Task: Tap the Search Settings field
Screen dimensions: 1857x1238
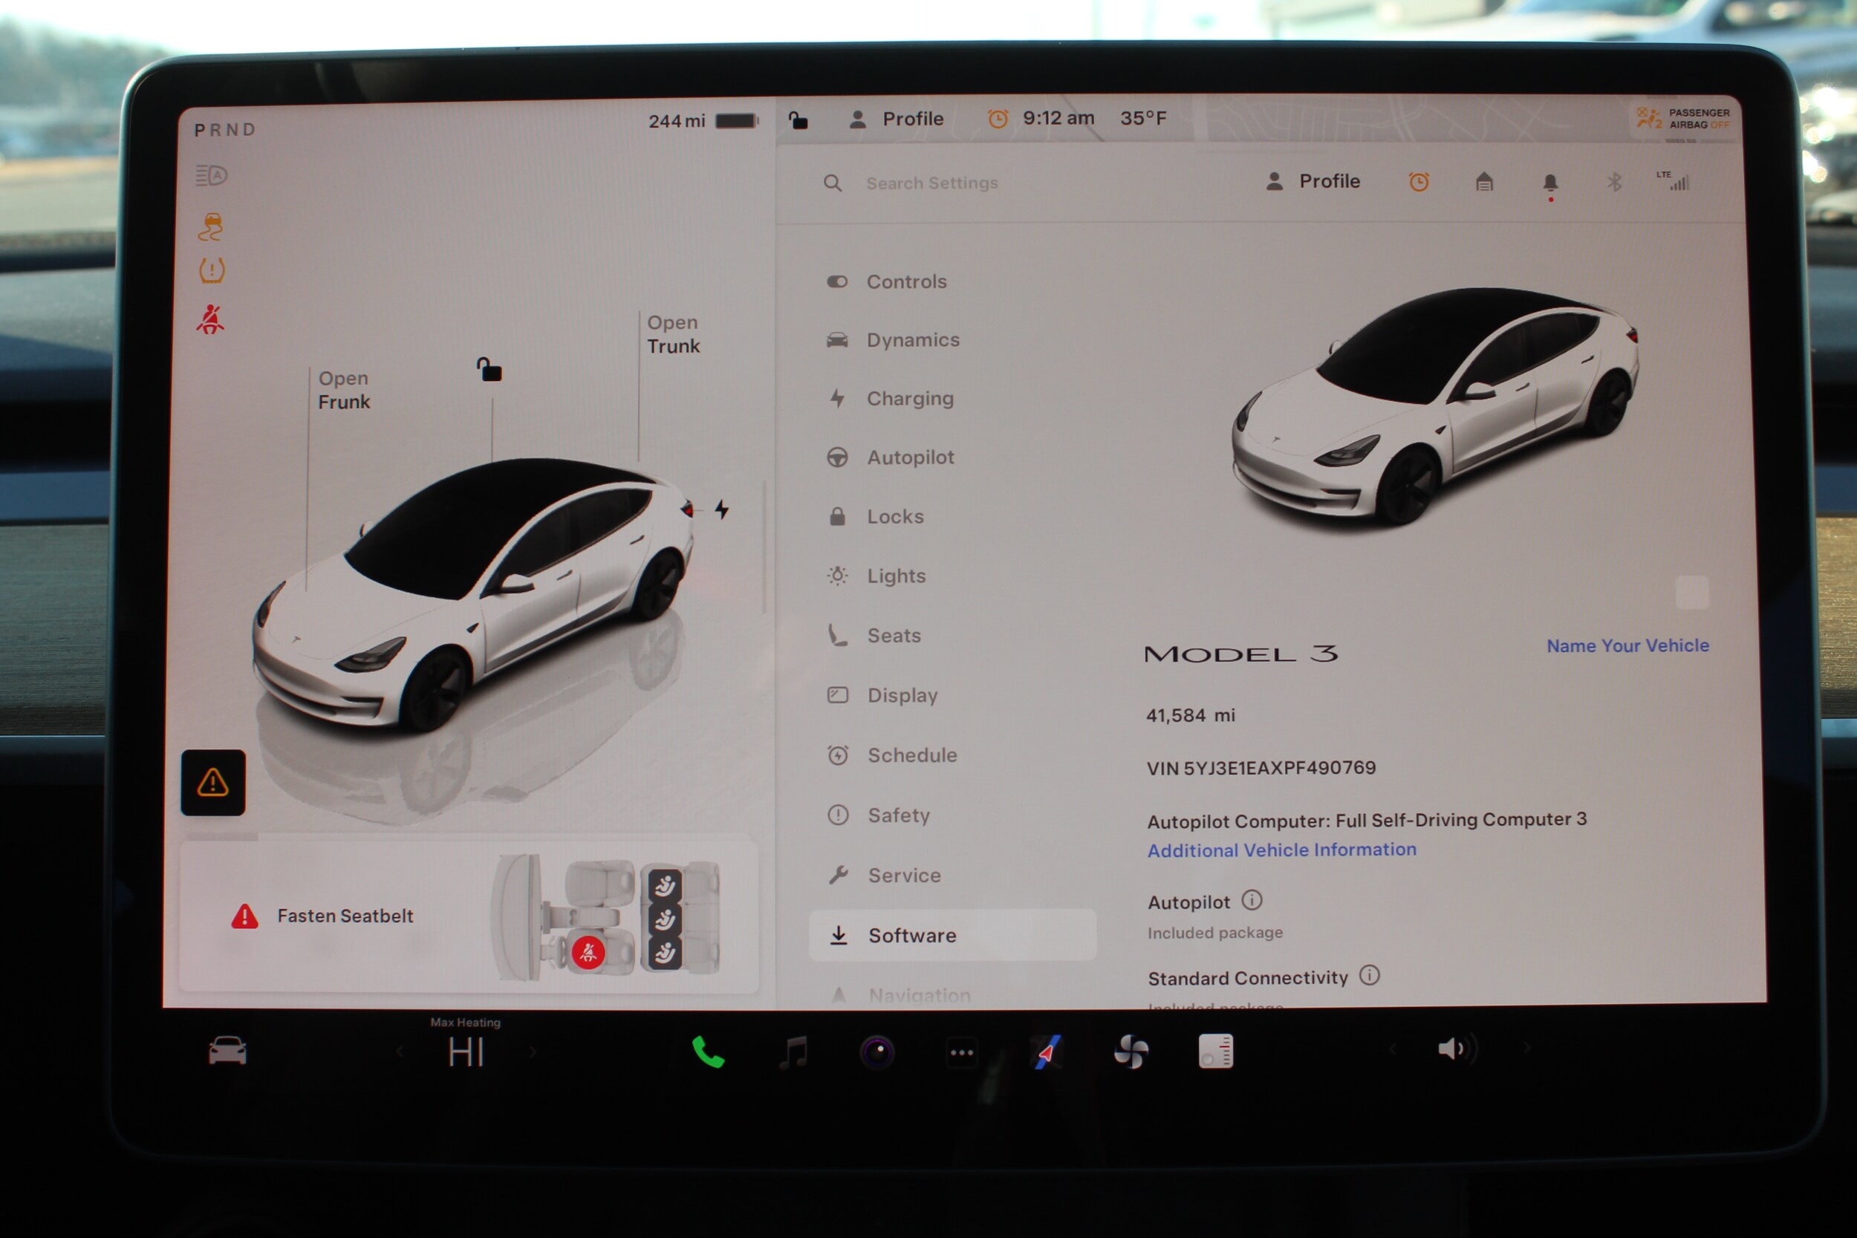Action: tap(931, 183)
